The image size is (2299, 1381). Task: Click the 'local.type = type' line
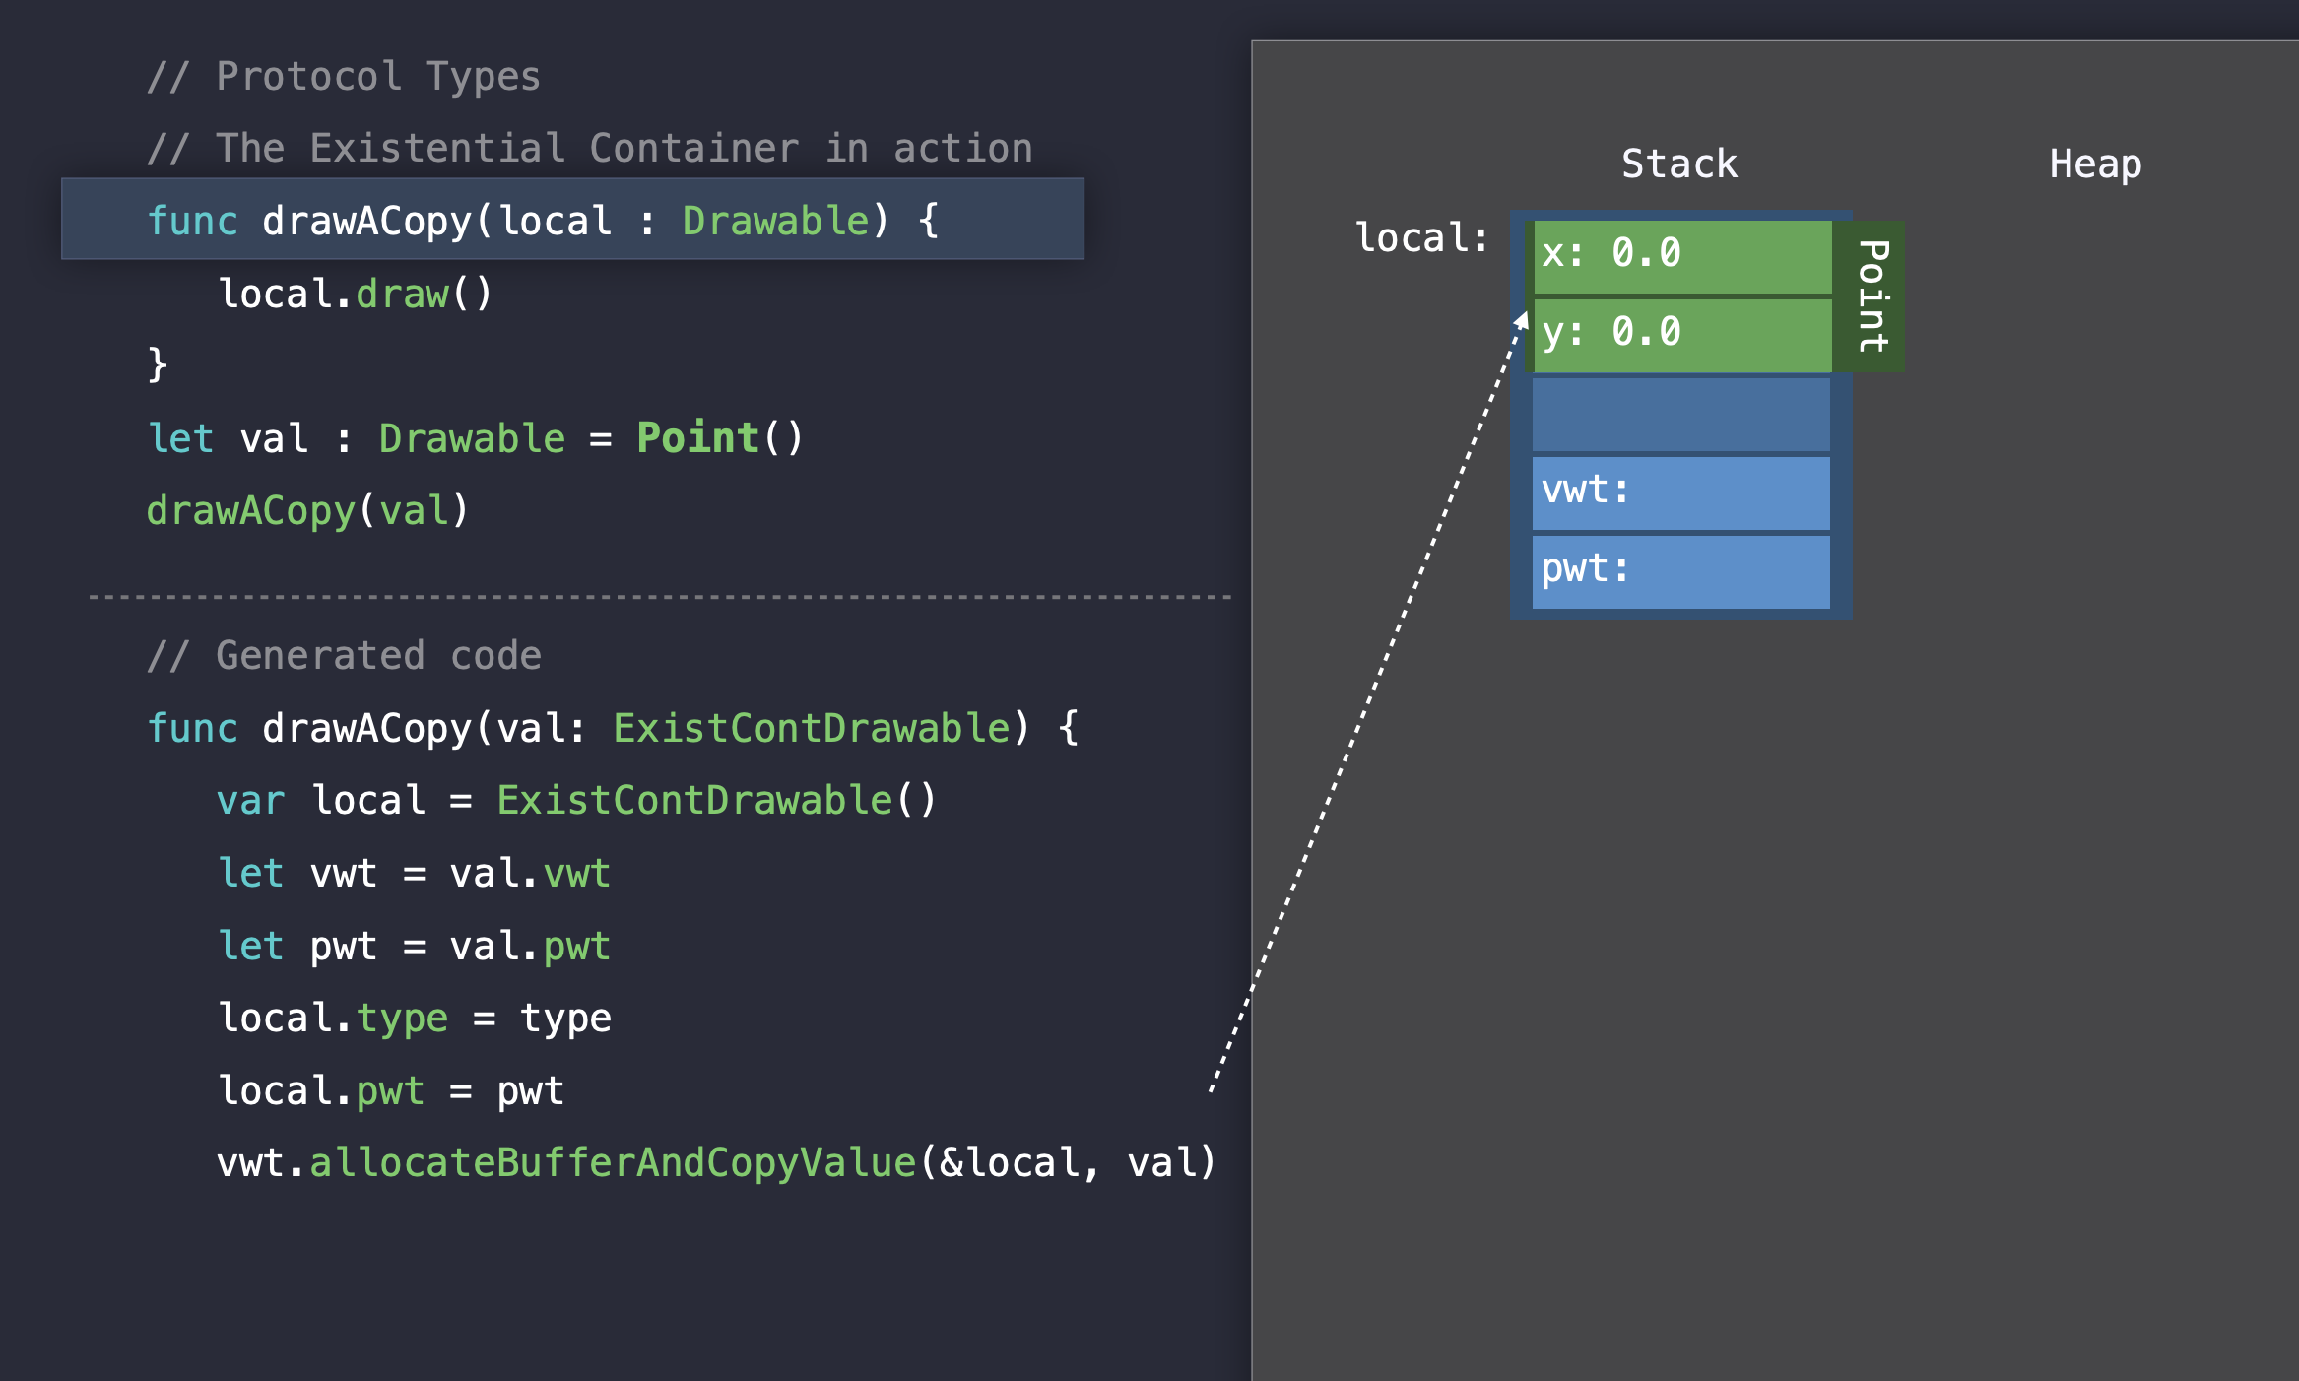click(x=414, y=1018)
